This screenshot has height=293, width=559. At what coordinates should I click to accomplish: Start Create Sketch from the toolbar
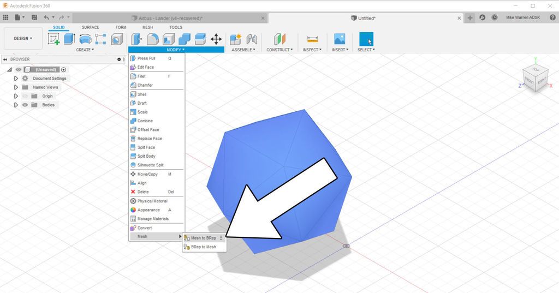click(x=54, y=39)
